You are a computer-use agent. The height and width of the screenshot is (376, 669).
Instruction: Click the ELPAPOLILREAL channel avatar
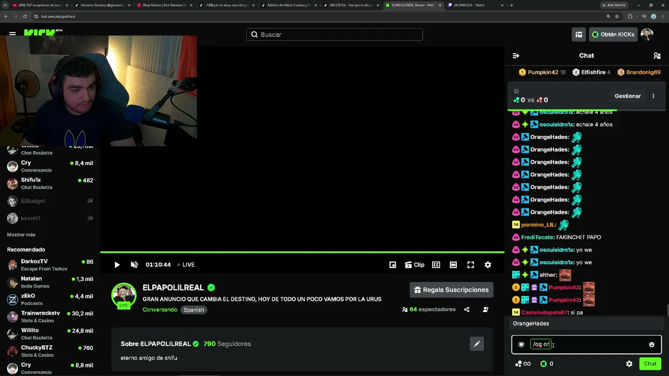pos(124,296)
